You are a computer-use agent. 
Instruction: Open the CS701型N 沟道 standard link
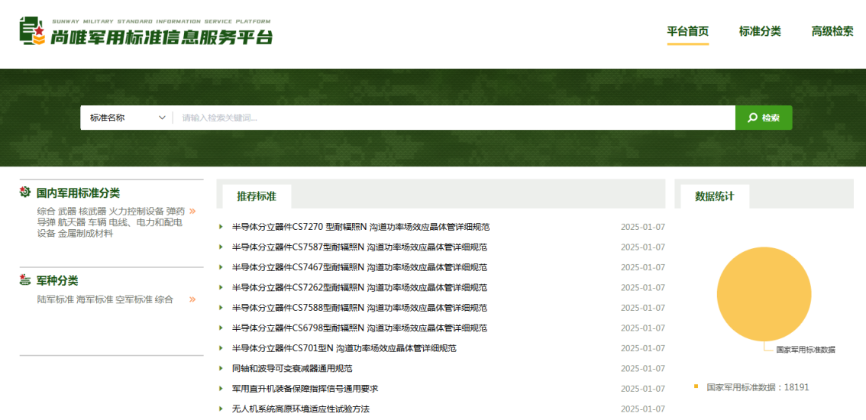click(x=344, y=348)
